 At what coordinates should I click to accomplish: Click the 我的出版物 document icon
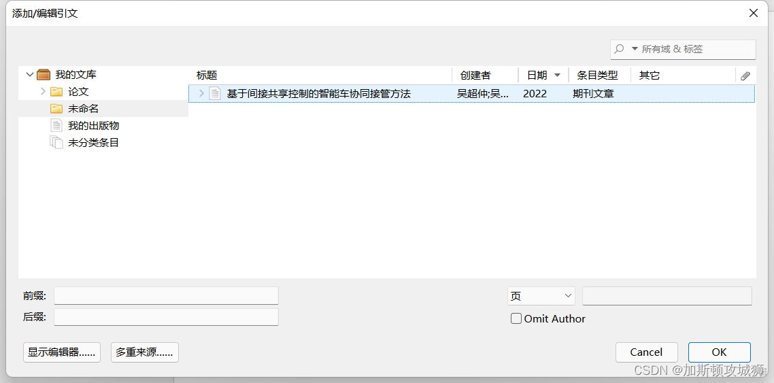click(56, 125)
